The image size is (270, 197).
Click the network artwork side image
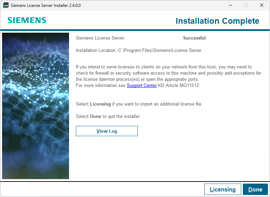pos(36,106)
